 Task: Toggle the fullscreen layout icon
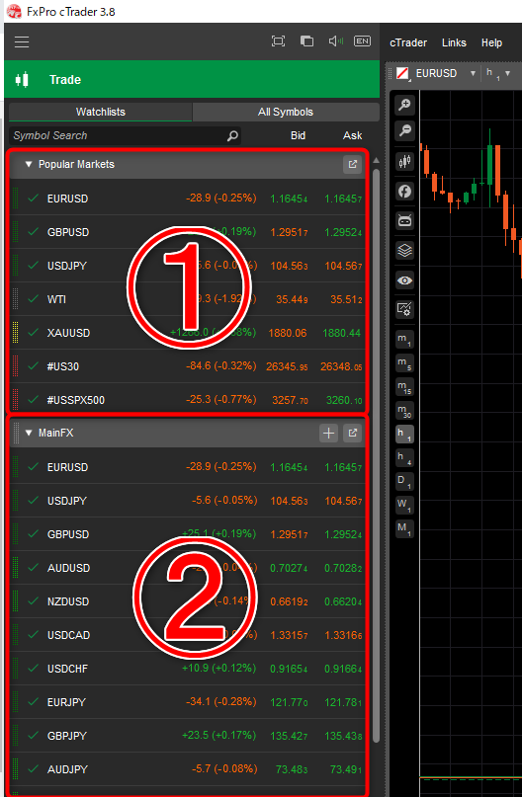(278, 41)
